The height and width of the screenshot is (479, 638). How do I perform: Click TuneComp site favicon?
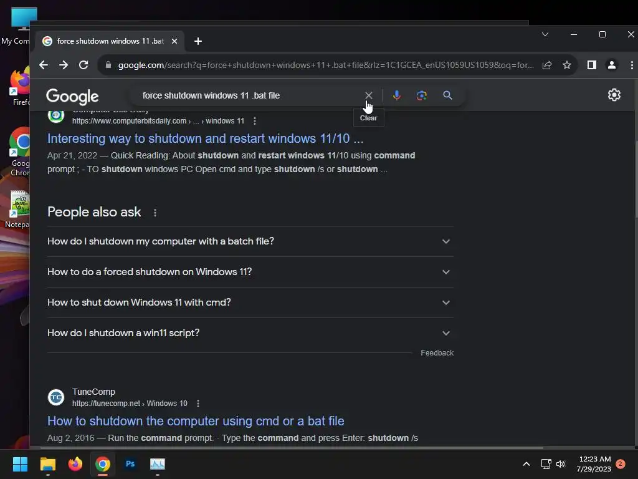tap(56, 397)
